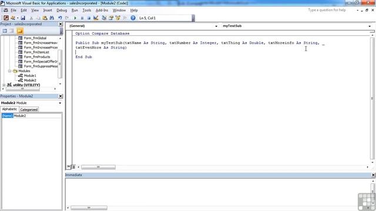Click the Procedure View button in code window
The height and width of the screenshot is (211, 376).
point(69,166)
